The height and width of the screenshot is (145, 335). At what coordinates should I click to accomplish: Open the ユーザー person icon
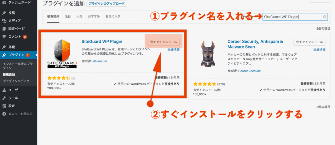[x=4, y=90]
